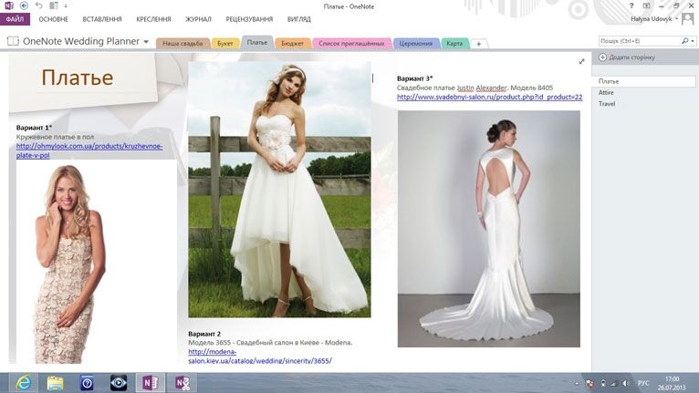Expand the OneNote Wedding Planner notebook dropdown

click(146, 42)
